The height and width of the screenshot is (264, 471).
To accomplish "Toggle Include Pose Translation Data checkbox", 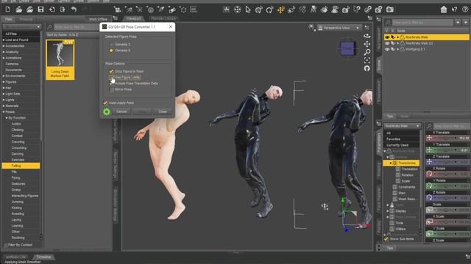I will 111,83.
